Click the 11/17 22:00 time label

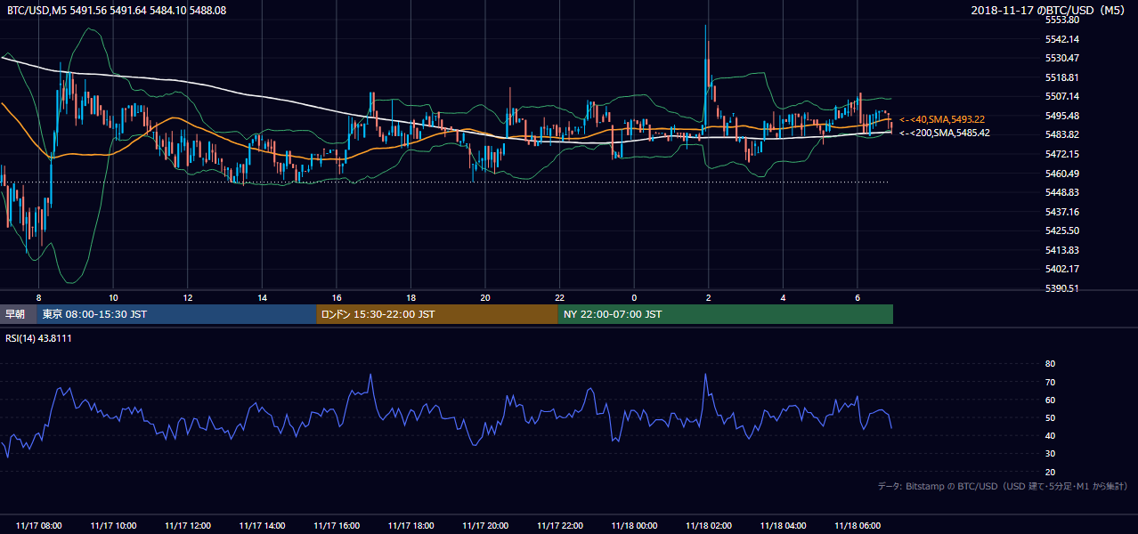(559, 525)
